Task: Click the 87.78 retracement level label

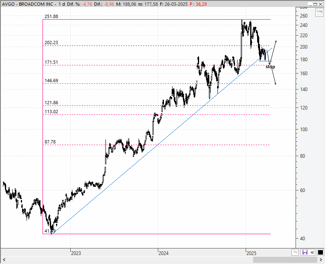Action: (x=50, y=142)
